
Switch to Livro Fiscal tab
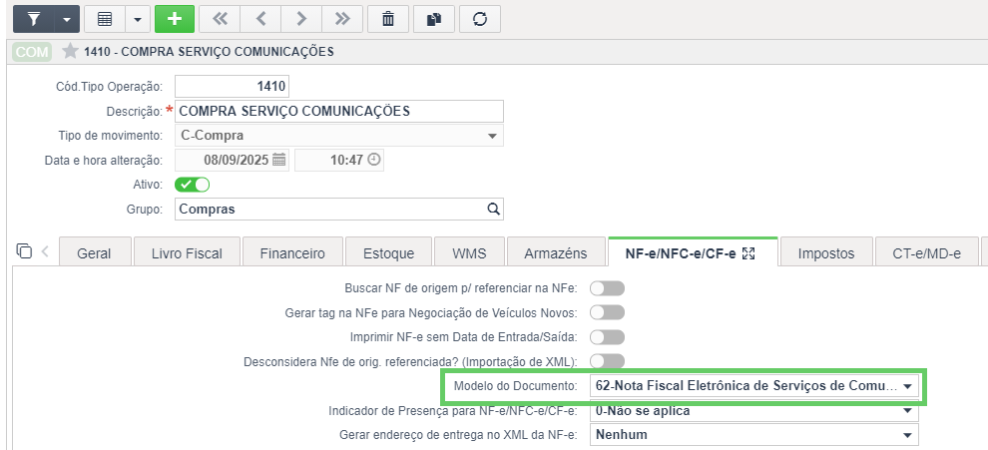(188, 253)
